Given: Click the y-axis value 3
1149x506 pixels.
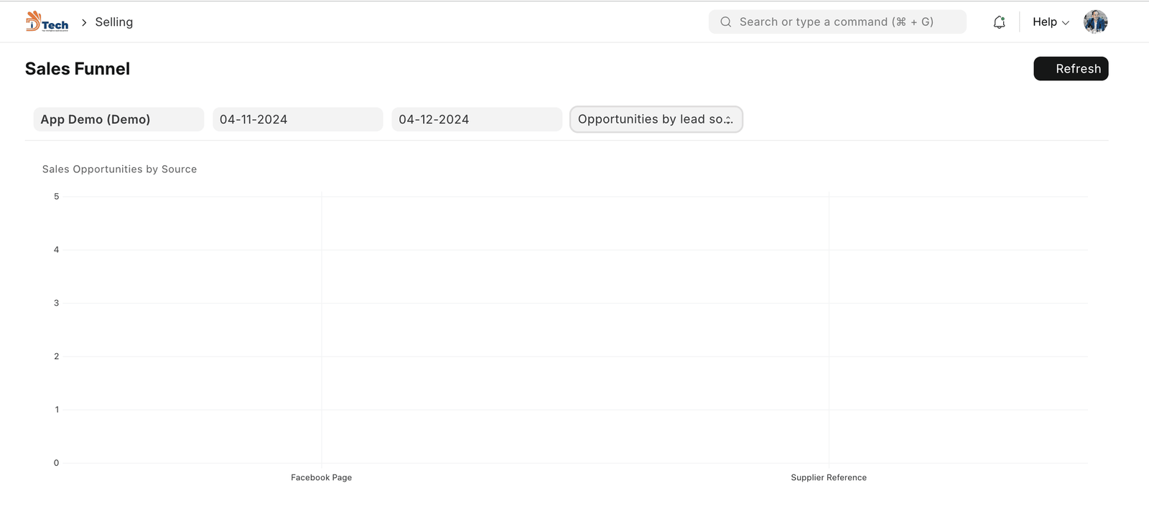Looking at the screenshot, I should click(57, 303).
